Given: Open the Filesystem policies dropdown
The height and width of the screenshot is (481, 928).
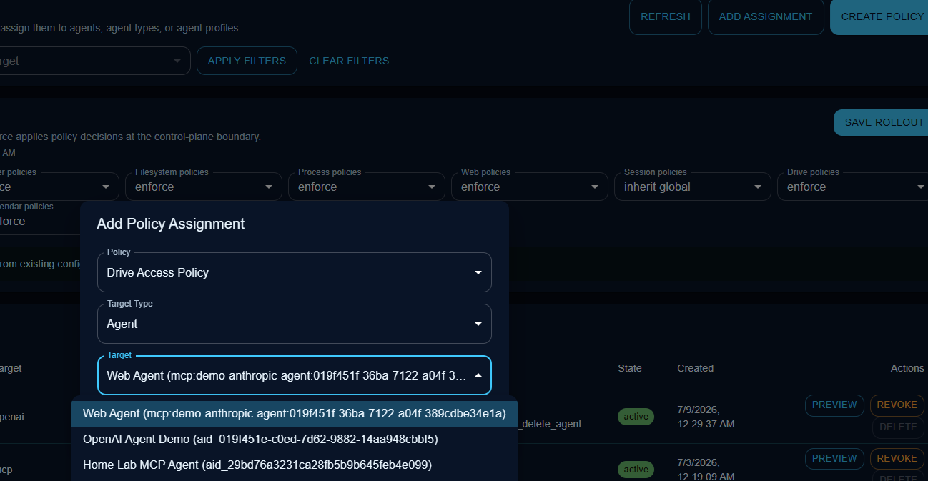Looking at the screenshot, I should (204, 187).
